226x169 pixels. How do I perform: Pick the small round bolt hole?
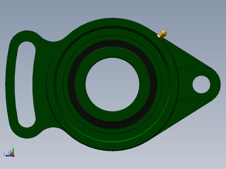click(201, 84)
